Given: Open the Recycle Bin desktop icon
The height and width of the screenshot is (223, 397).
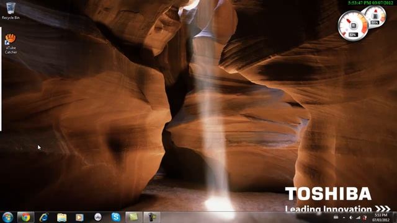Looking at the screenshot, I should [11, 11].
